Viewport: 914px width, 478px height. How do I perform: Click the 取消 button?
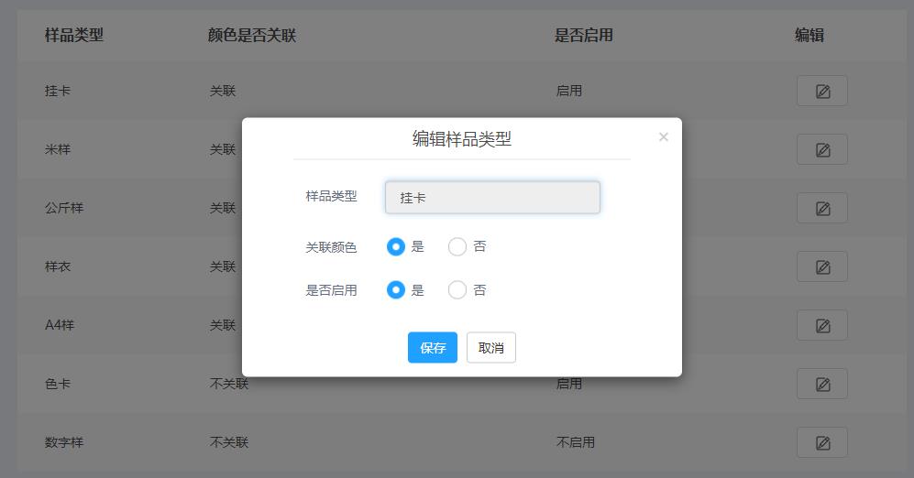click(x=490, y=348)
